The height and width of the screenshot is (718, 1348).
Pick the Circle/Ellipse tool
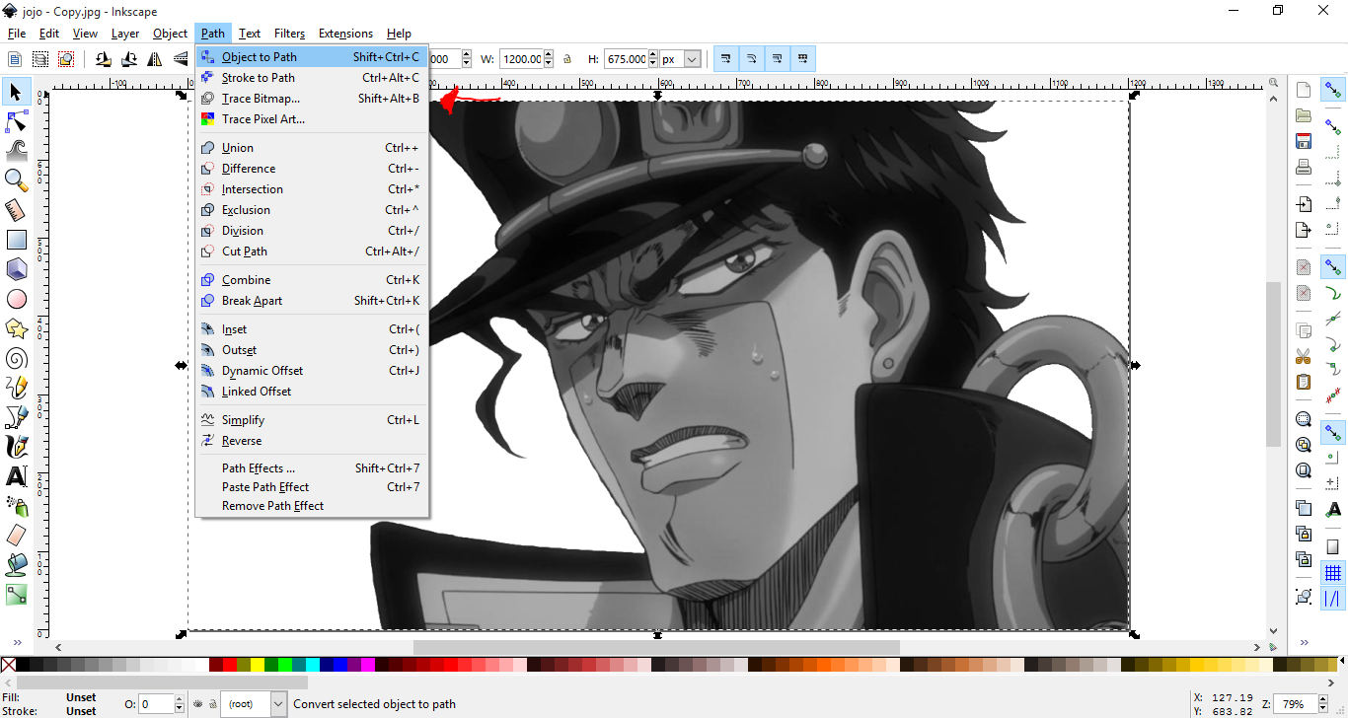coord(17,299)
